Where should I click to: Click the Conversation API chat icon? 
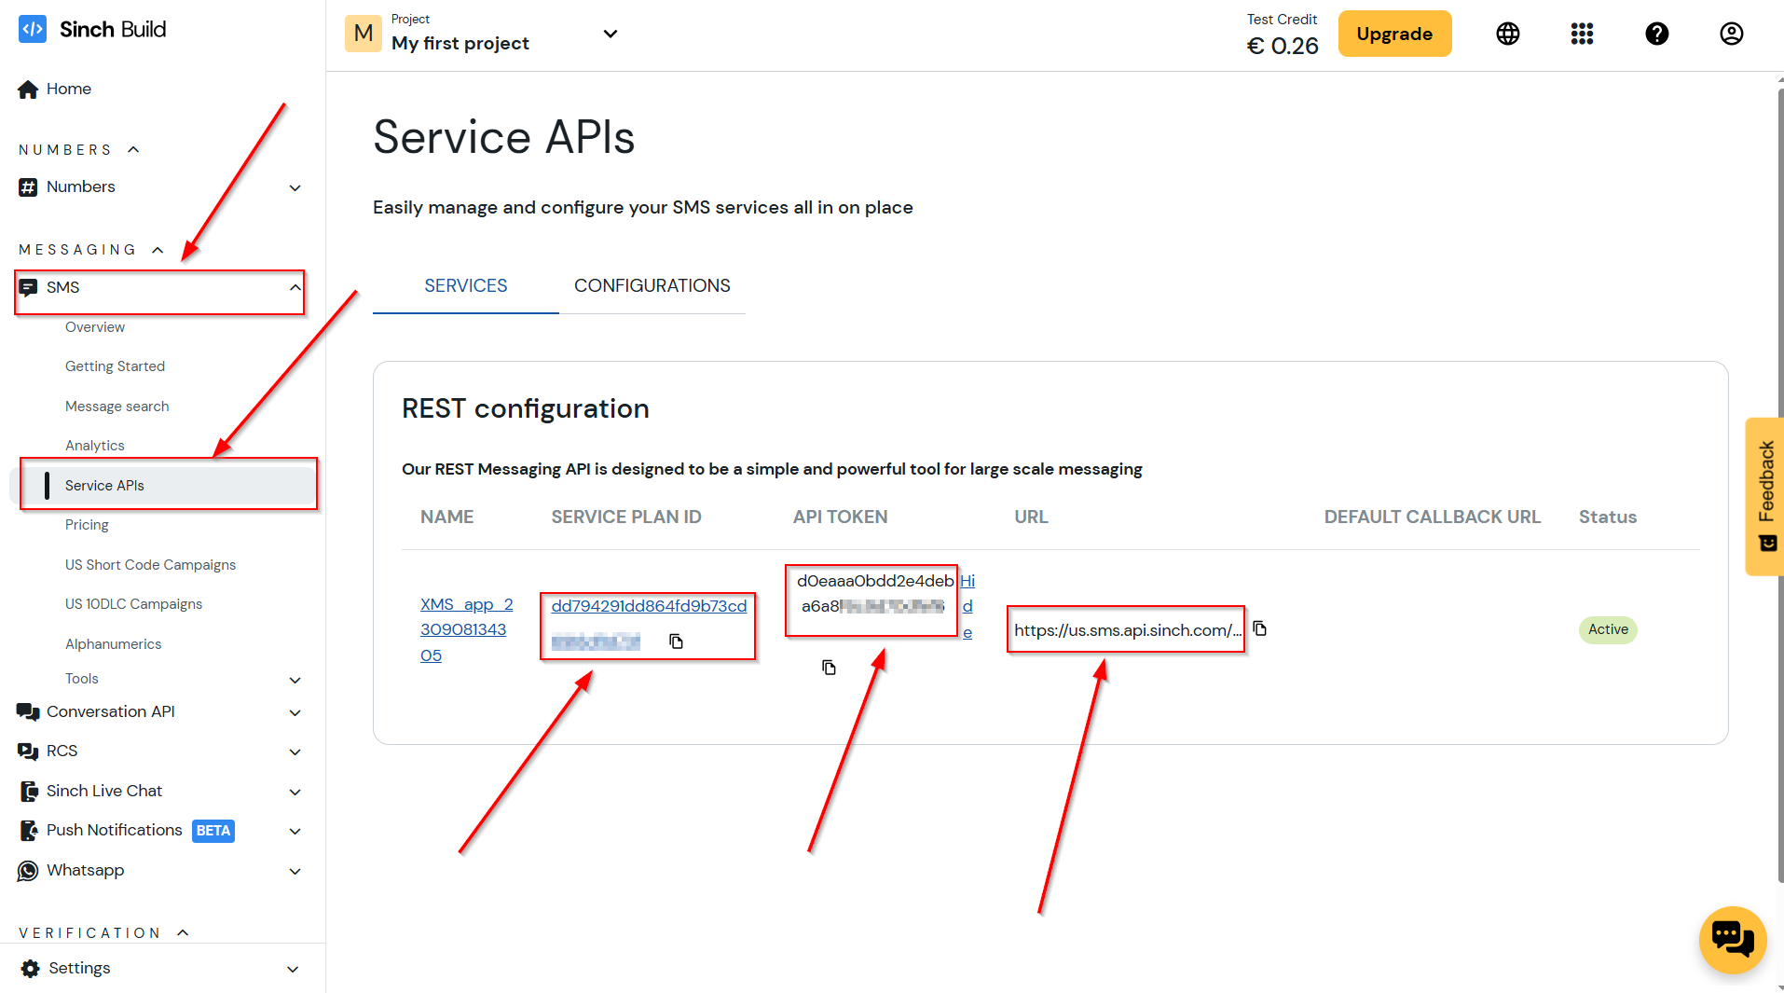[x=28, y=711]
